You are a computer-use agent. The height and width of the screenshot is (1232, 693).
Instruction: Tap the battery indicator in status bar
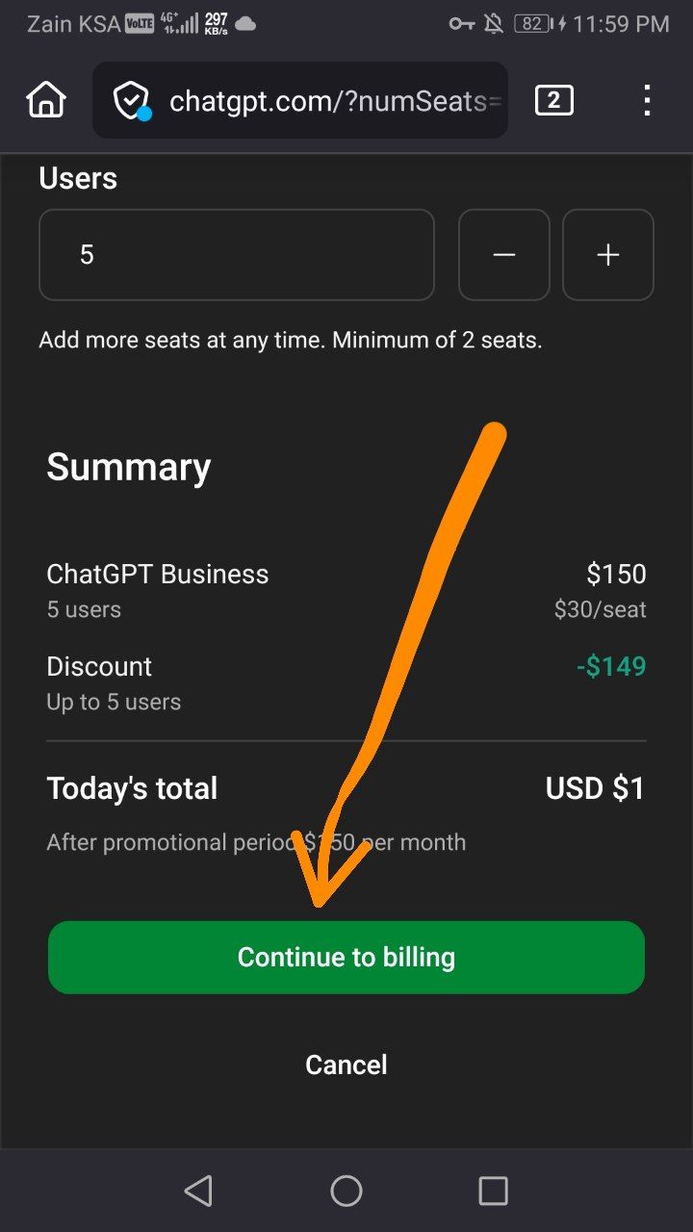coord(532,24)
